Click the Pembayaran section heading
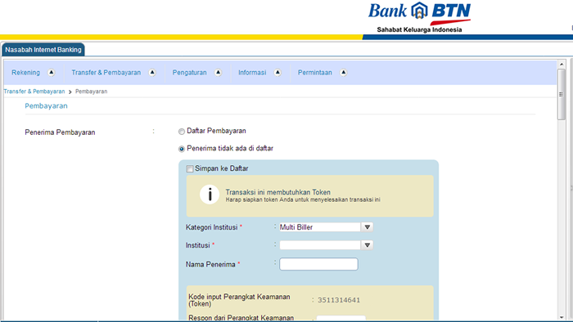573x322 pixels. [46, 105]
